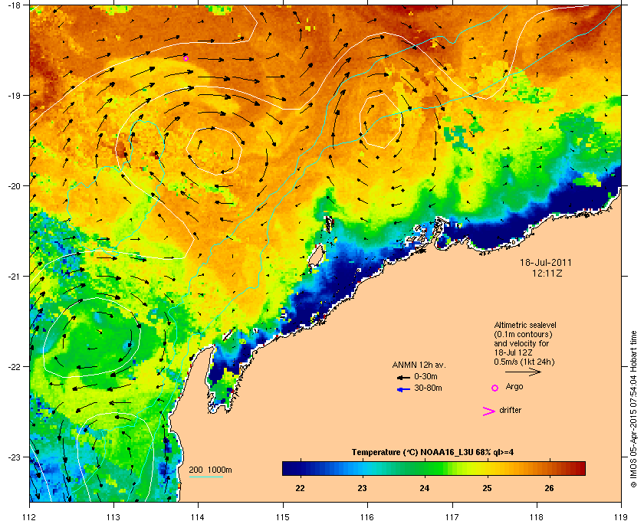Click the '30-80m' legend label
The image size is (644, 521).
pyautogui.click(x=428, y=388)
